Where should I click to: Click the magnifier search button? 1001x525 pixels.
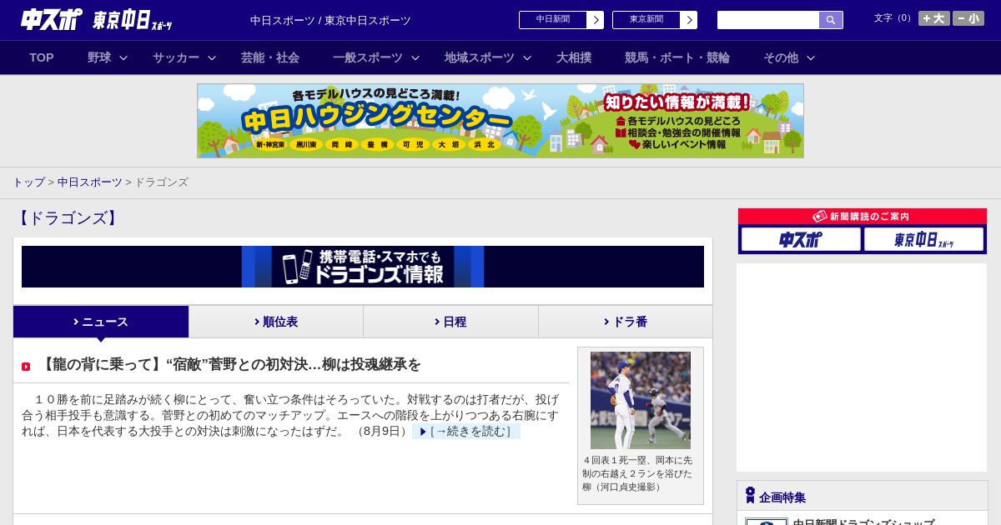pyautogui.click(x=831, y=20)
